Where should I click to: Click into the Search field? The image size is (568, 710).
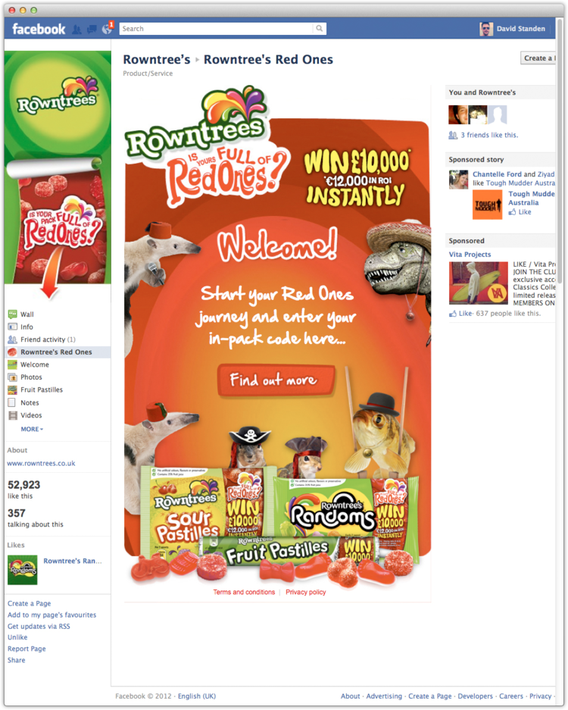click(x=217, y=29)
